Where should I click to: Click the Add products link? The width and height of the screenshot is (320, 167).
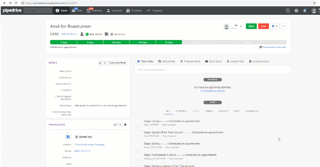pyautogui.click(x=69, y=34)
